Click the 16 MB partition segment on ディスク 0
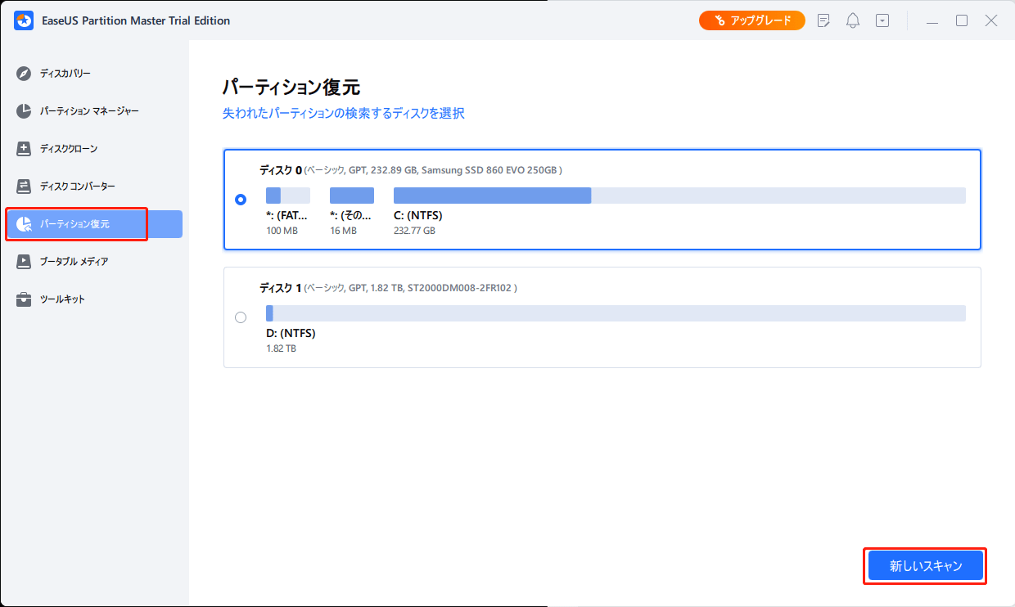 (x=351, y=195)
